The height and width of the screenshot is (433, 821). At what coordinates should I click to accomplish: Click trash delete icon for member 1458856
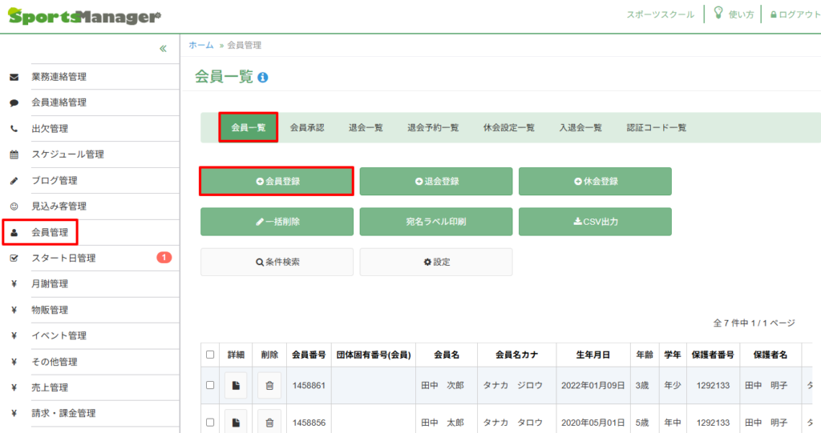[269, 422]
